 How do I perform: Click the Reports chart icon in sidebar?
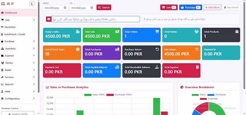tap(2, 84)
